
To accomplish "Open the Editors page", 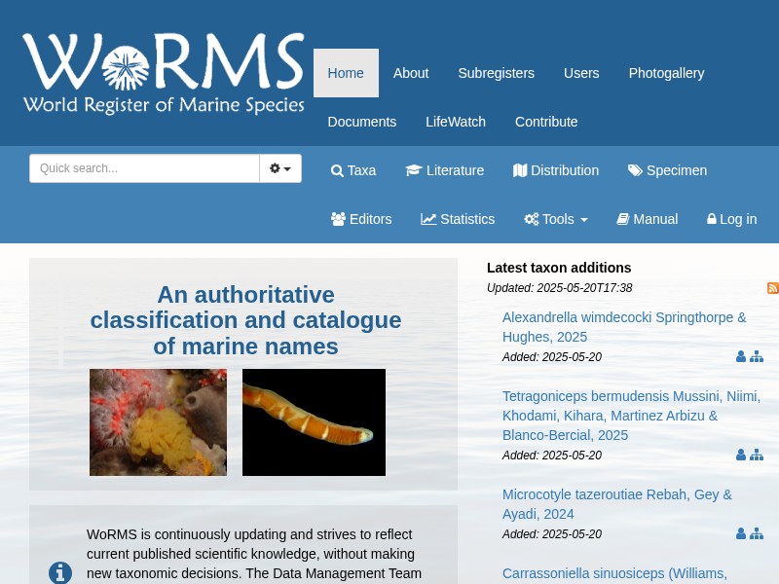I will click(361, 219).
